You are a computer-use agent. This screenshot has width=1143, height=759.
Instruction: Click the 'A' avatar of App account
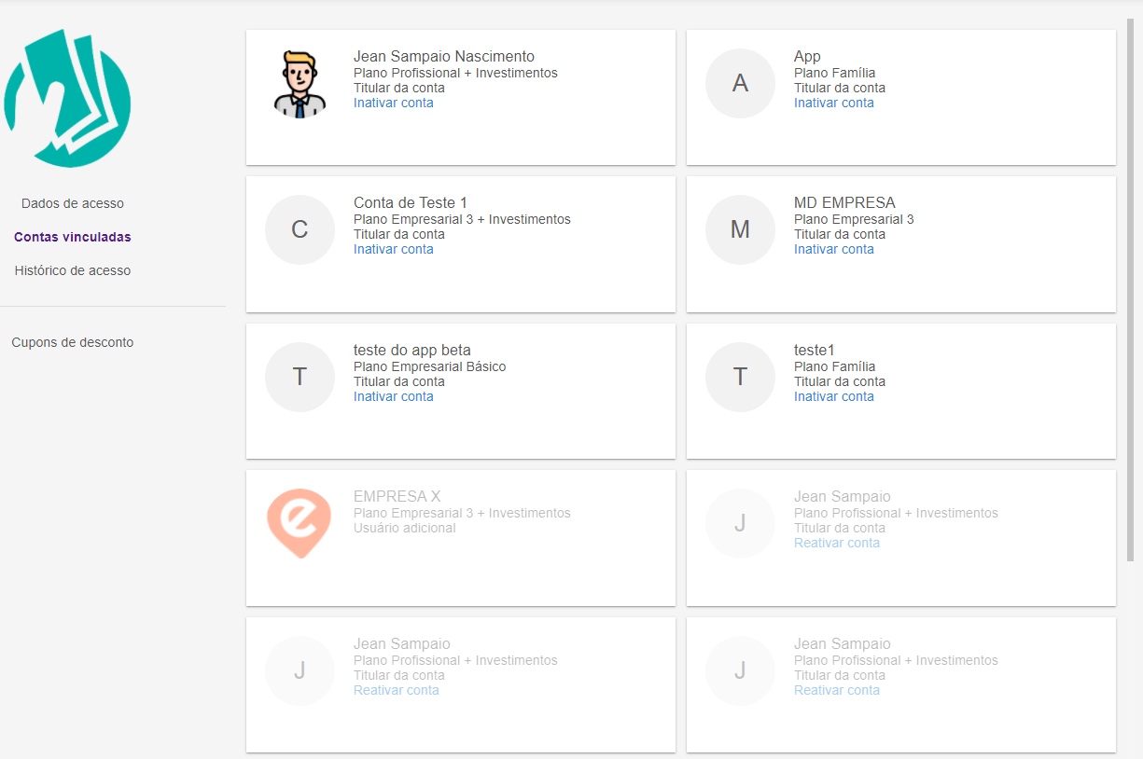click(740, 84)
